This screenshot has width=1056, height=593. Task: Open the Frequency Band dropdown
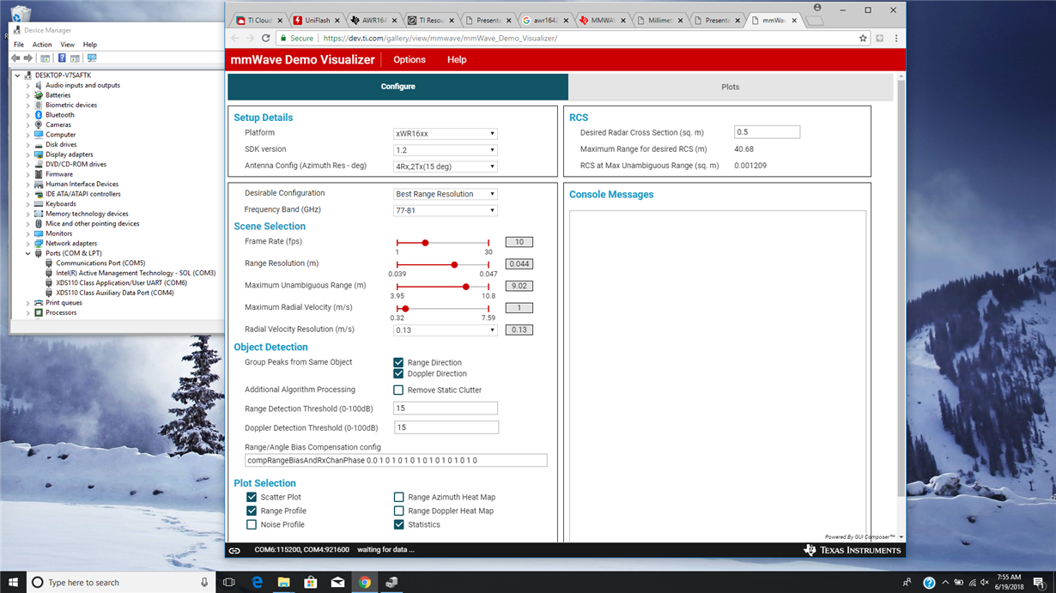tap(445, 210)
